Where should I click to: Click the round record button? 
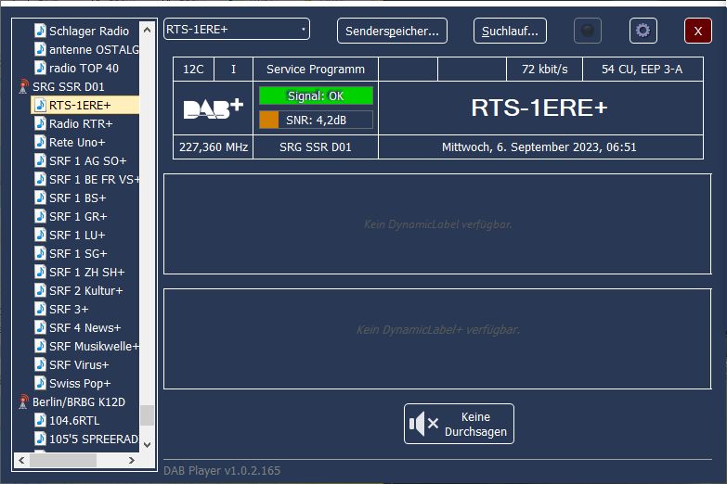(x=588, y=31)
